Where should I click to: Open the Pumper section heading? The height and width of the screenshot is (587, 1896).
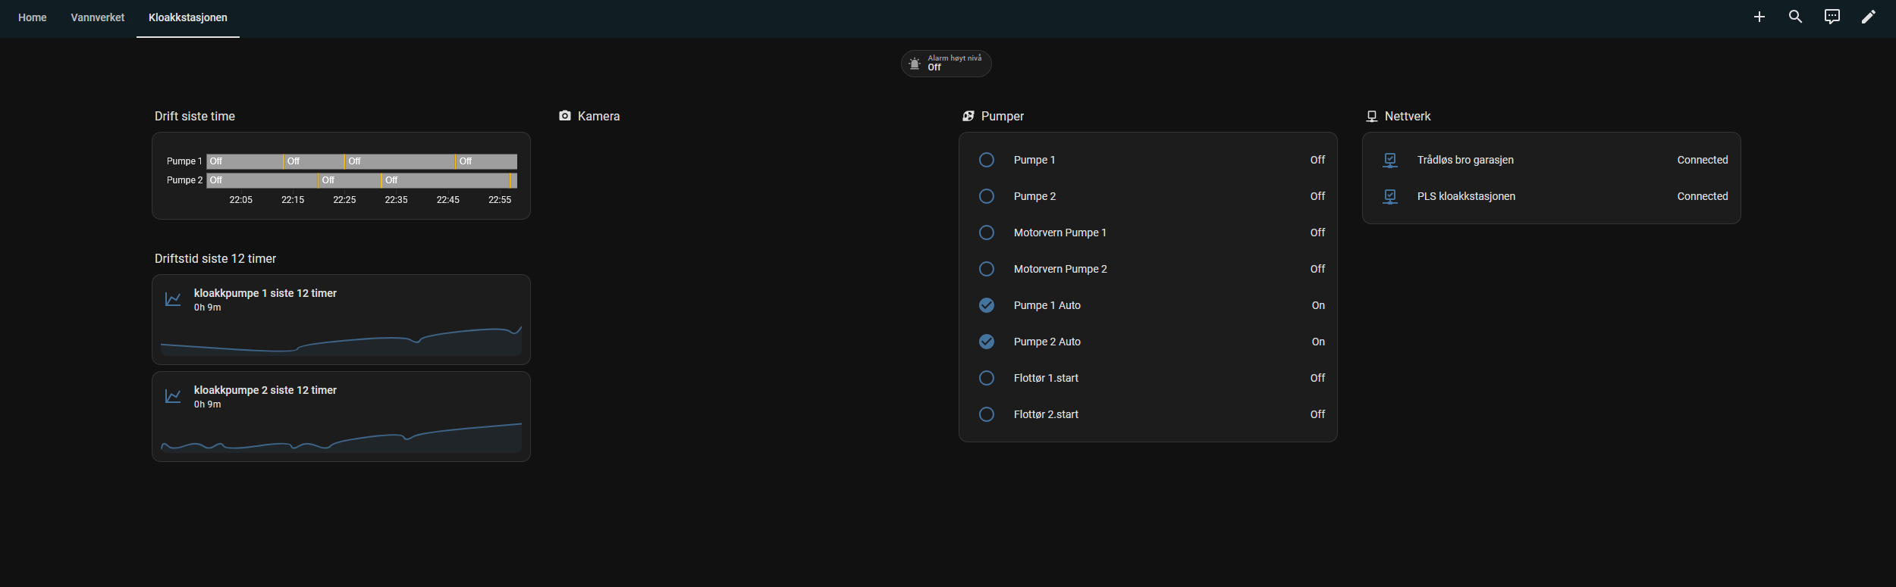pyautogui.click(x=1001, y=116)
